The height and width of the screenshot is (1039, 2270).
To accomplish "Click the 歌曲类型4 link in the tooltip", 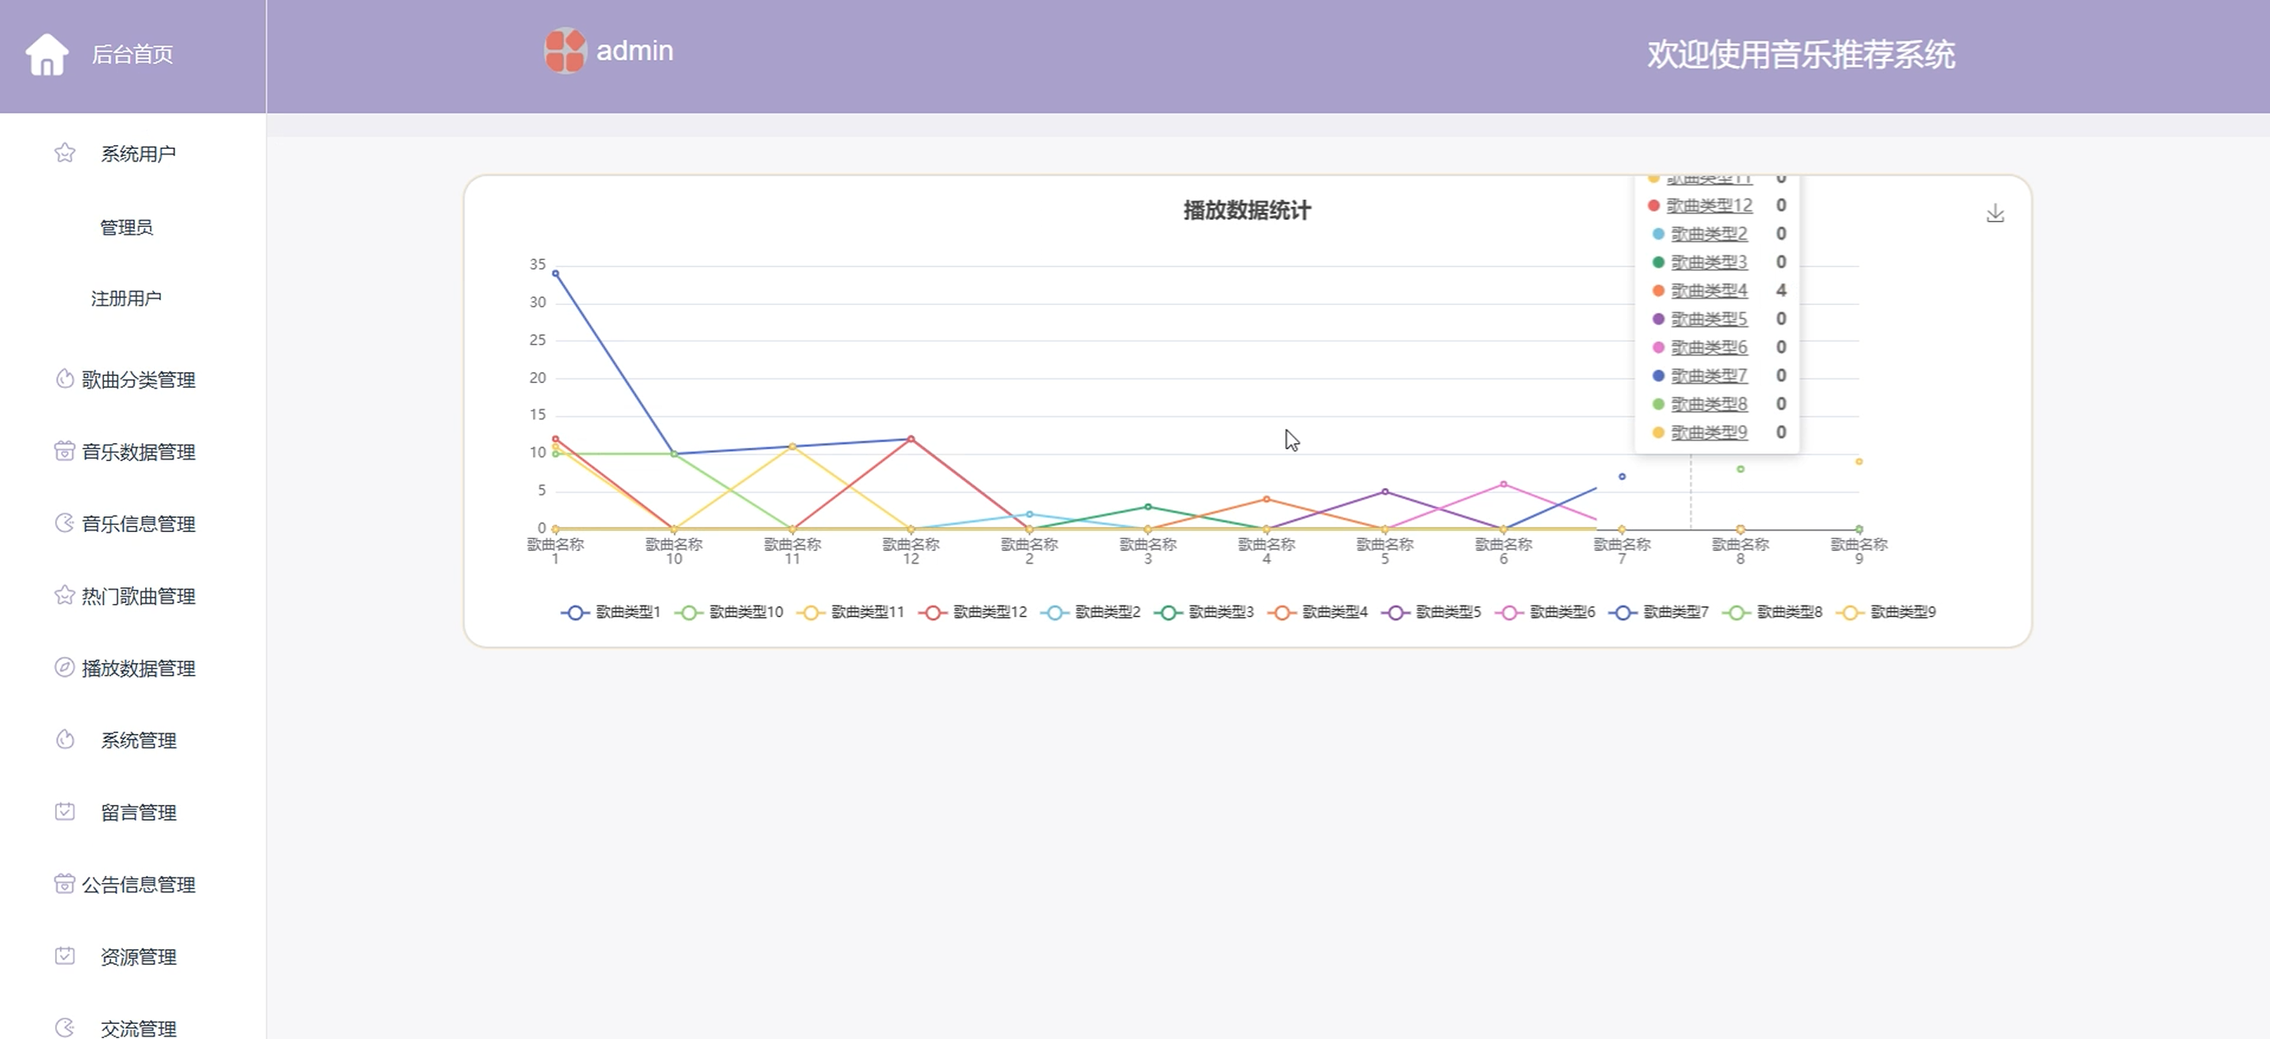I will (1709, 291).
